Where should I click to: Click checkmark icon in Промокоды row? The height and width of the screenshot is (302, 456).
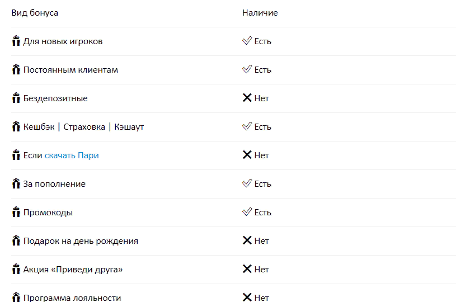coord(247,211)
